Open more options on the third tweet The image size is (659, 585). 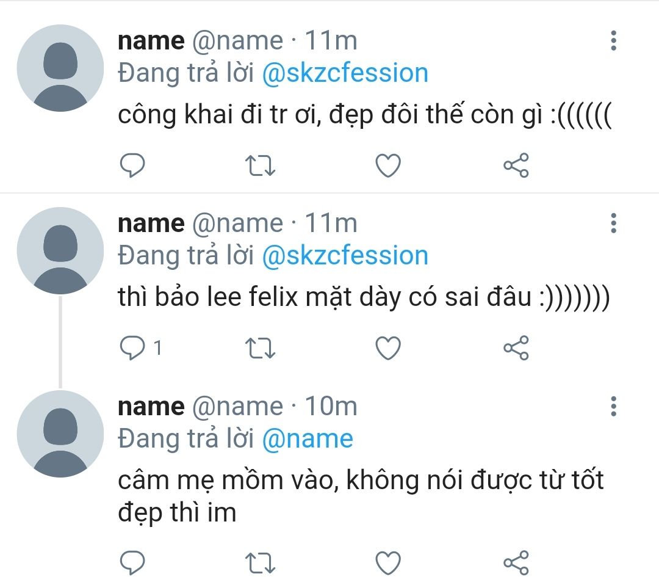(x=613, y=406)
